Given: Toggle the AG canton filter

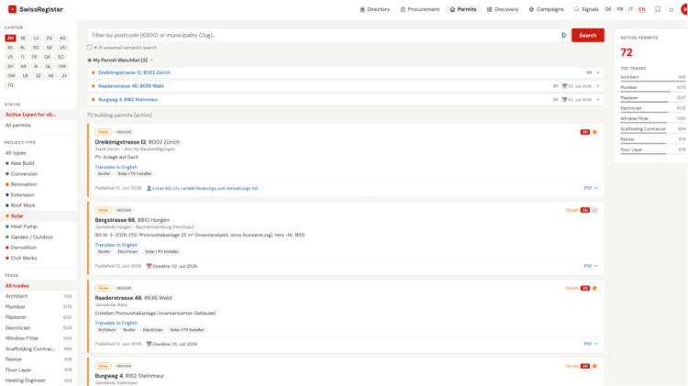Looking at the screenshot, I should [62, 39].
